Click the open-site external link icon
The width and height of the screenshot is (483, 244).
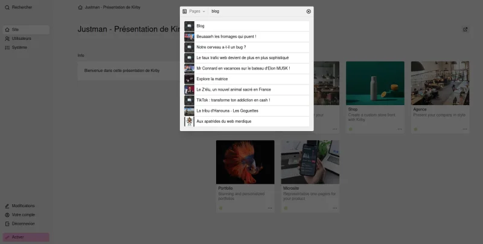(465, 30)
